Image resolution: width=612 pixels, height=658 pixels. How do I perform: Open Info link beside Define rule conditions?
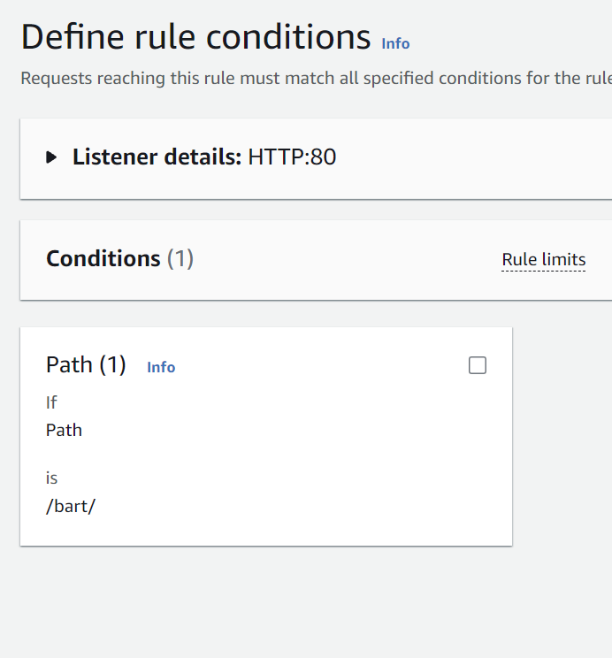pos(395,43)
